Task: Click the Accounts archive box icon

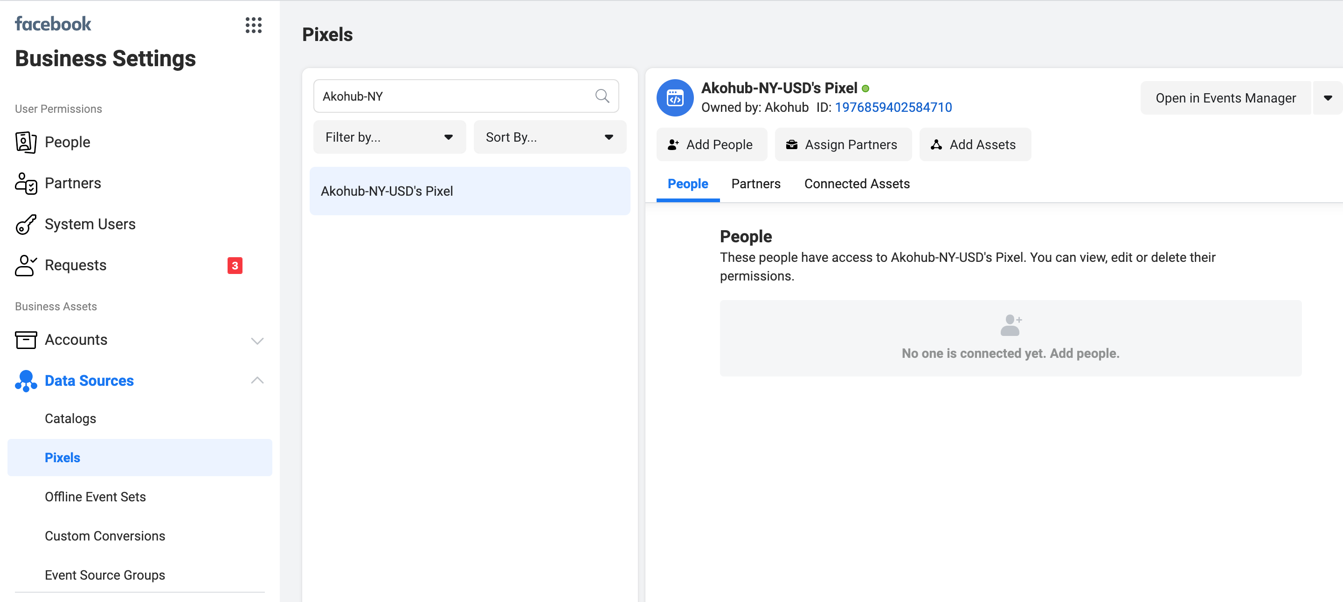Action: coord(26,340)
